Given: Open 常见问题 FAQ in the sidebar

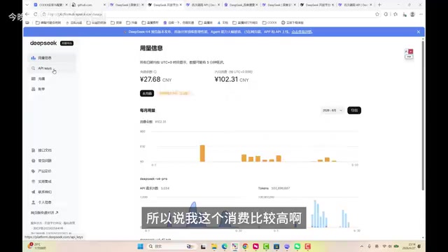Looking at the screenshot, I should [x=52, y=160].
